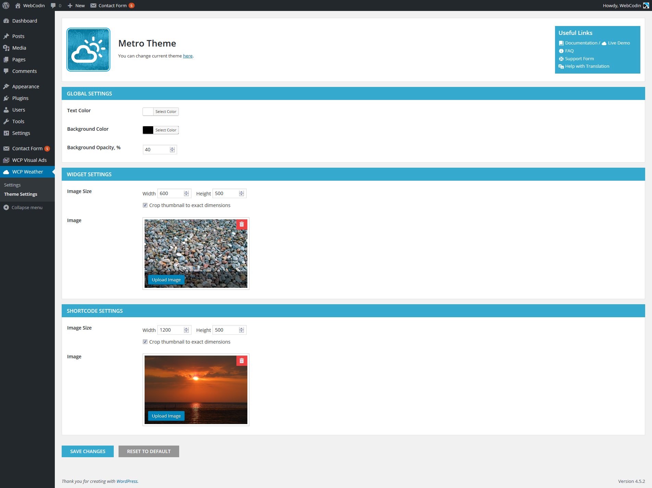Viewport: 652px width, 488px height.
Task: Click the shortcode sunset image thumbnail
Action: 196,390
